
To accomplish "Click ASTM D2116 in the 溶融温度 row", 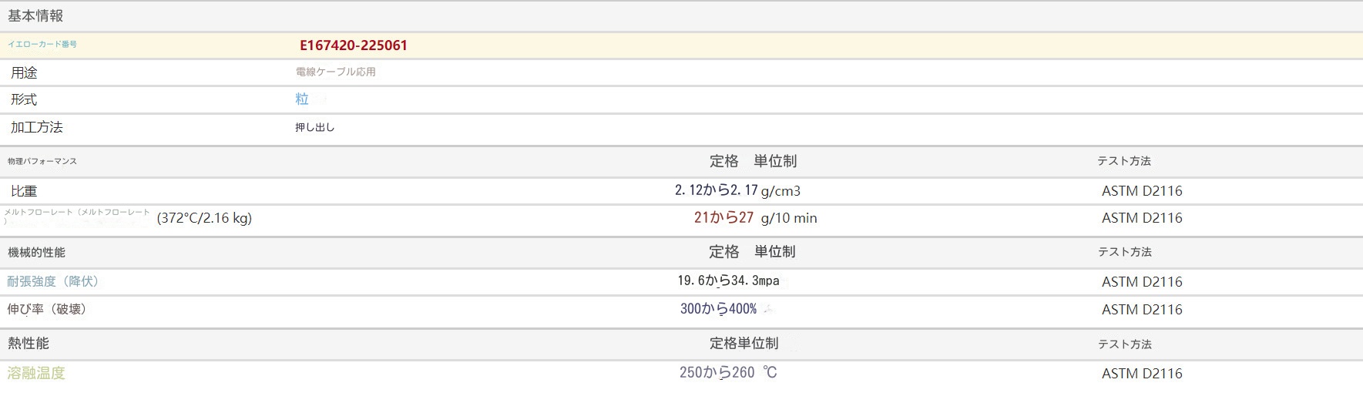I will pyautogui.click(x=1141, y=374).
